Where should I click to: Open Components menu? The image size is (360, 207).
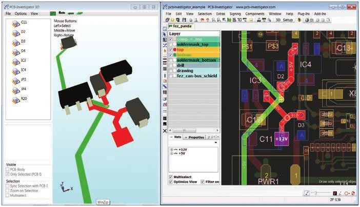(x=255, y=14)
